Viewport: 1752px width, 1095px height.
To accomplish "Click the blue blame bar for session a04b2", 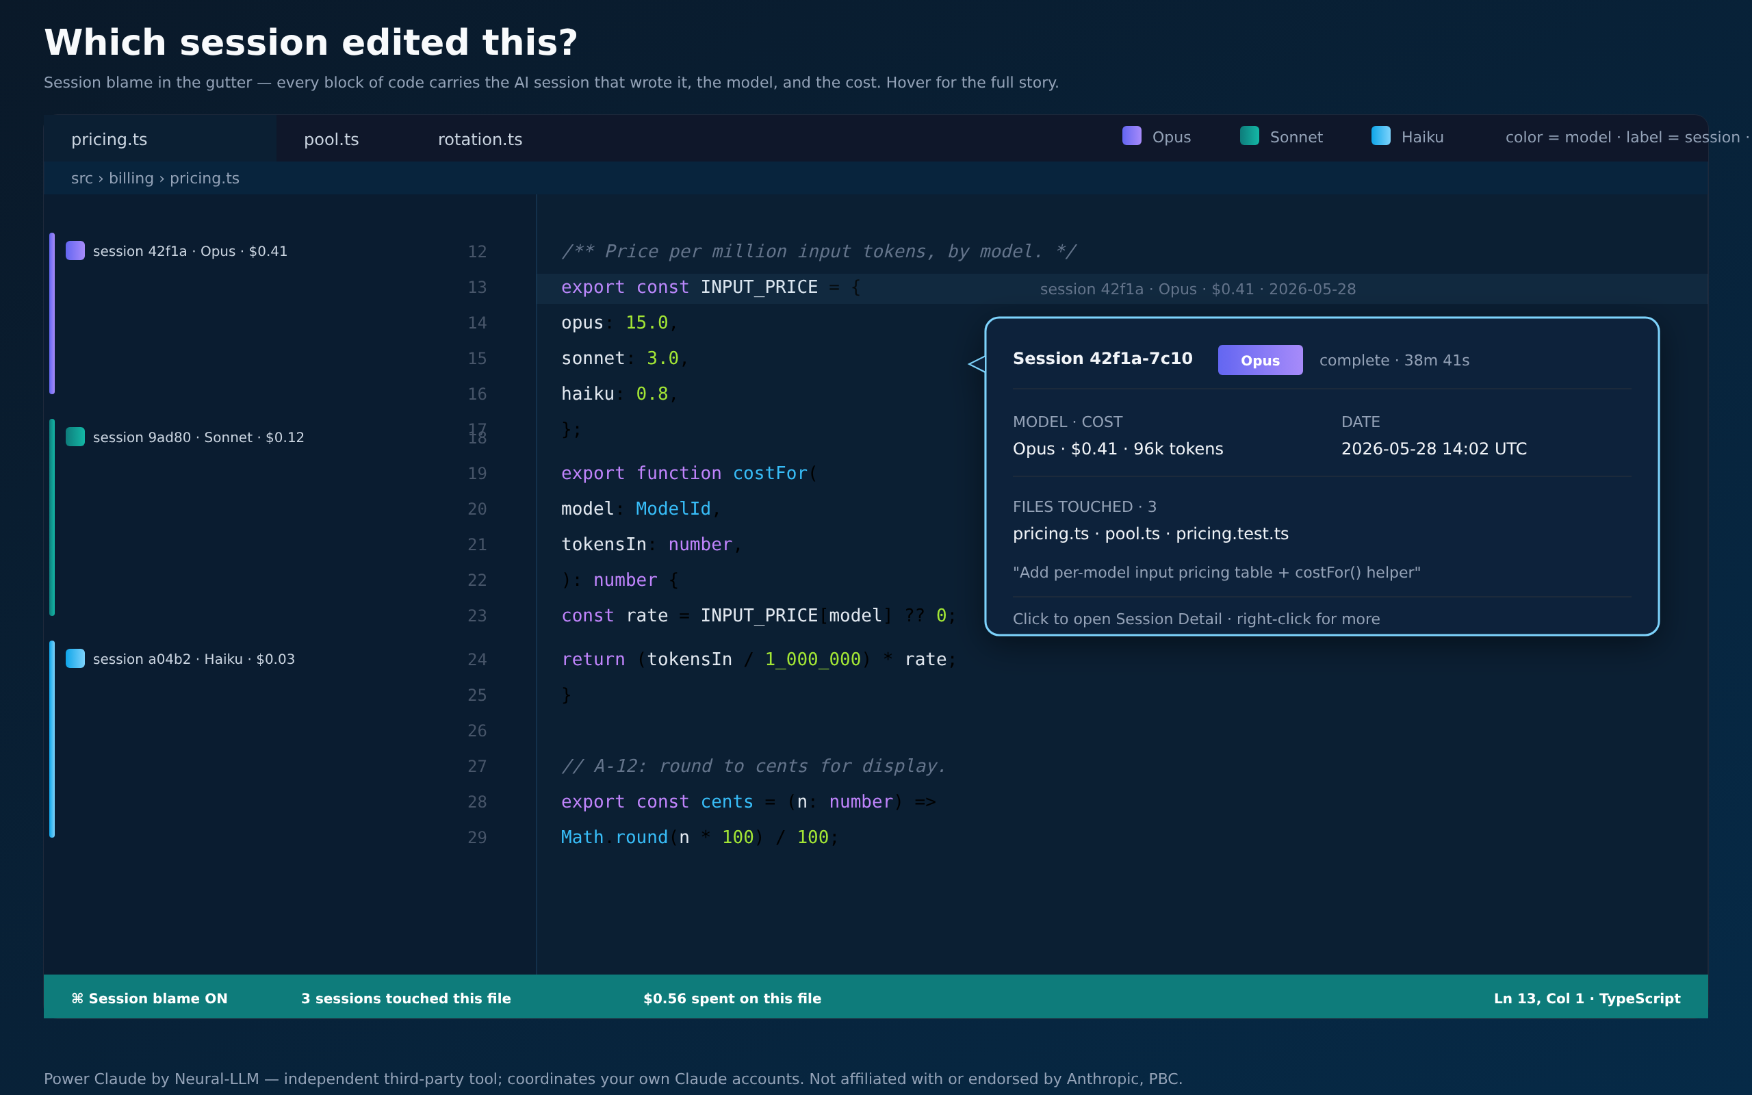I will 52,739.
